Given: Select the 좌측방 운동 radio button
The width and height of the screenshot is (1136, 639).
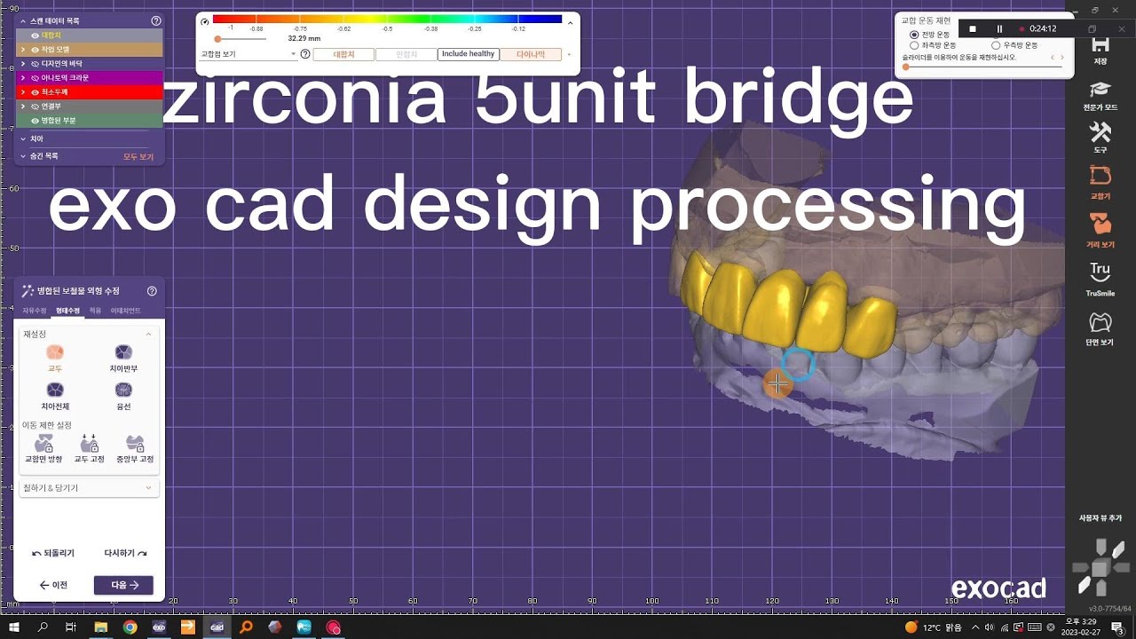Looking at the screenshot, I should pyautogui.click(x=914, y=45).
